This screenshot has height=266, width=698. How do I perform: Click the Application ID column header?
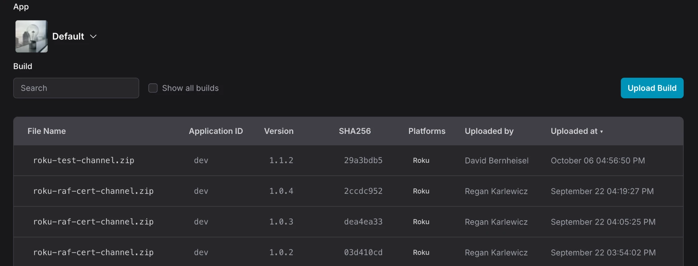coord(216,131)
